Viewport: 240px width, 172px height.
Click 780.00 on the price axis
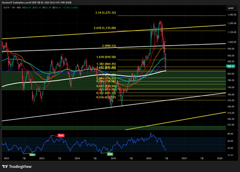[x=231, y=80]
